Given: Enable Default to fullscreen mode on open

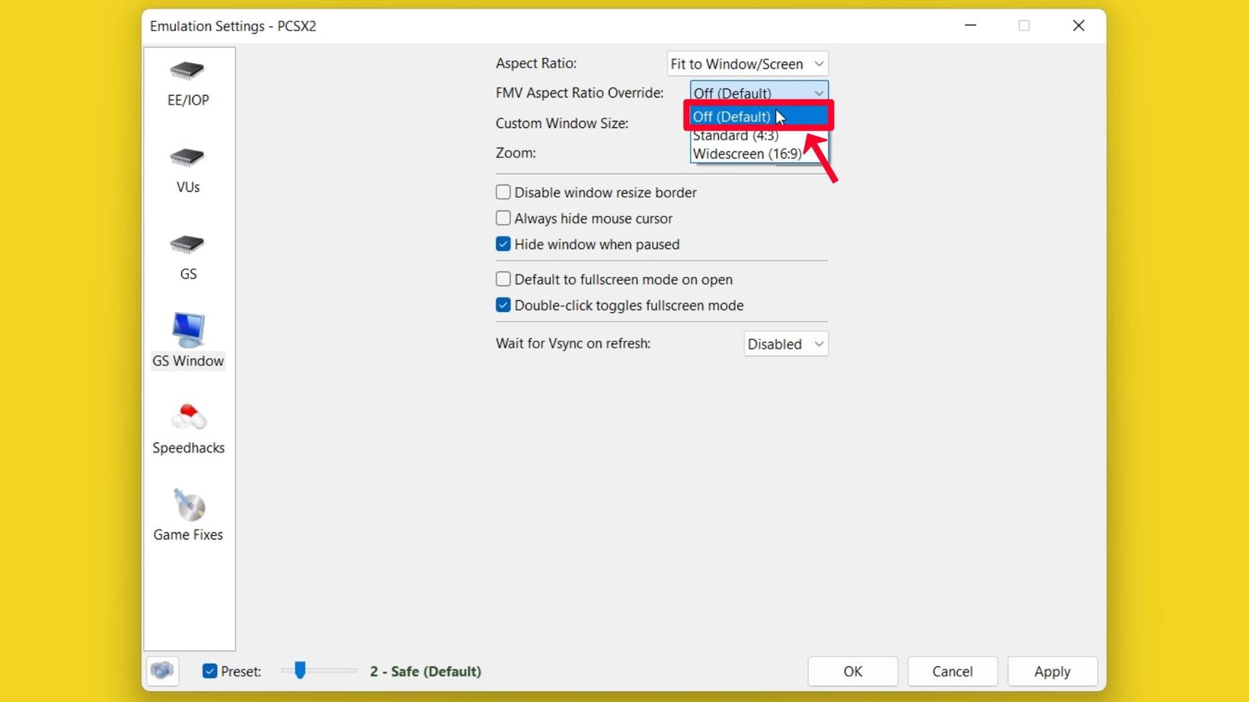Looking at the screenshot, I should click(x=504, y=279).
